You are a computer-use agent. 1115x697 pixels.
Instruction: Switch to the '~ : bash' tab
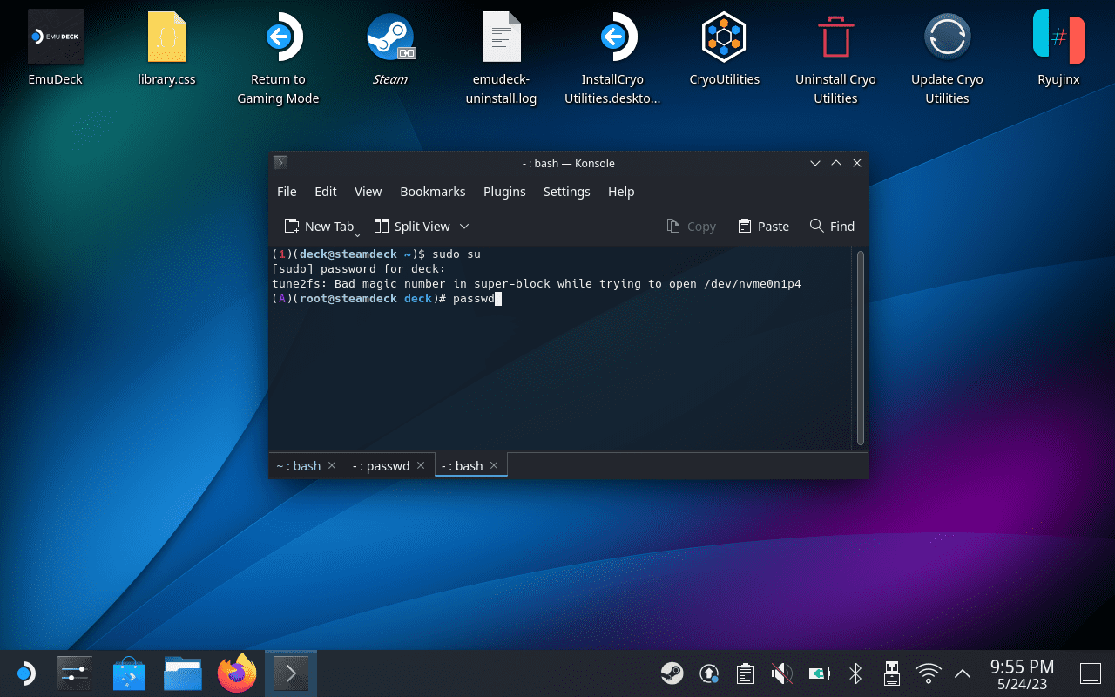pyautogui.click(x=299, y=466)
